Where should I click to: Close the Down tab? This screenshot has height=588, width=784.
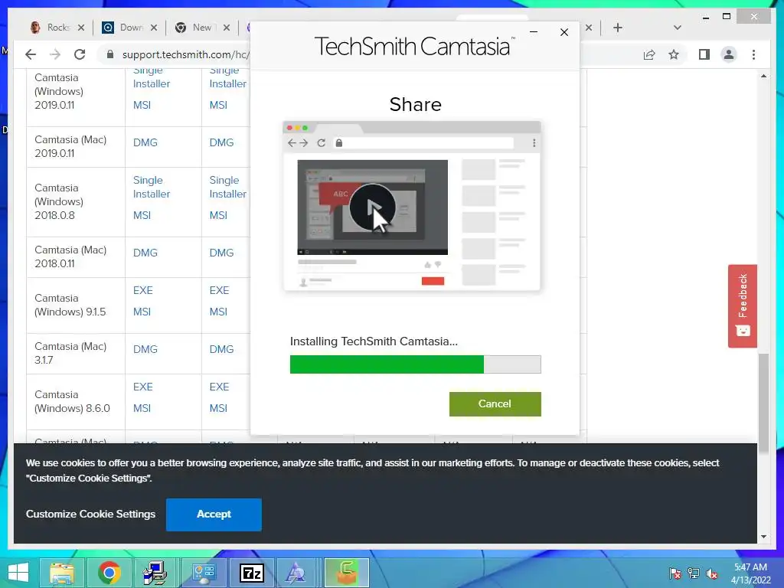pyautogui.click(x=154, y=28)
